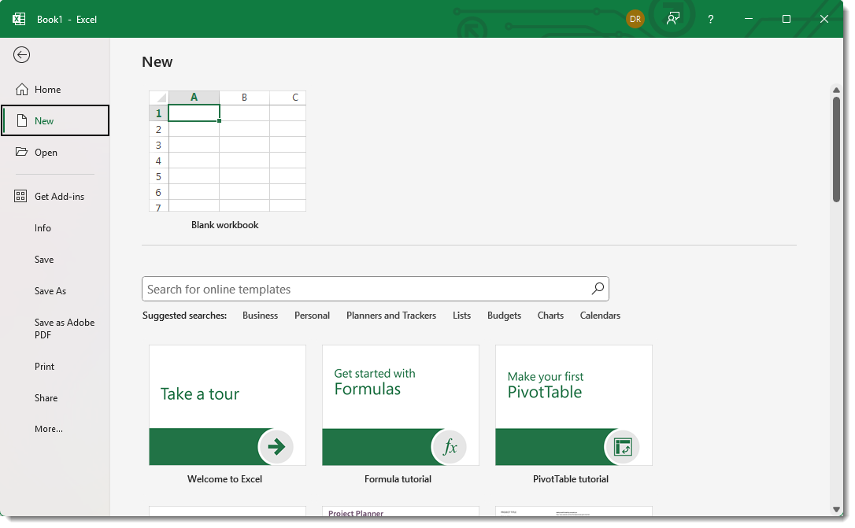Click the DR account avatar

[635, 18]
